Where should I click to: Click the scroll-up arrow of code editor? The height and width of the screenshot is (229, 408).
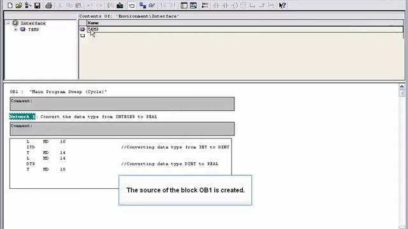click(402, 87)
